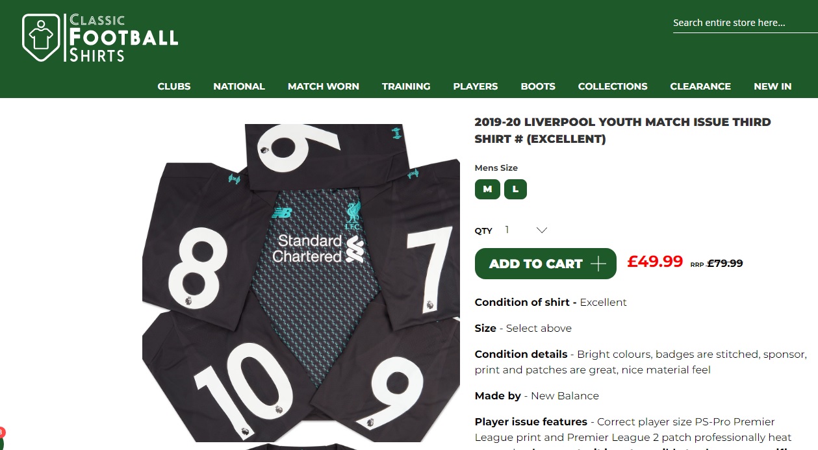The image size is (818, 450).
Task: Click the Classic Football Shirts shield logo
Action: tap(44, 38)
